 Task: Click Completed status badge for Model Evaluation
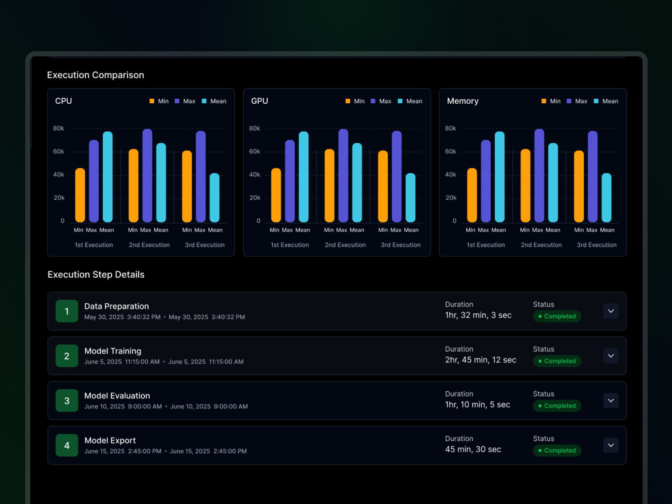[x=557, y=406]
